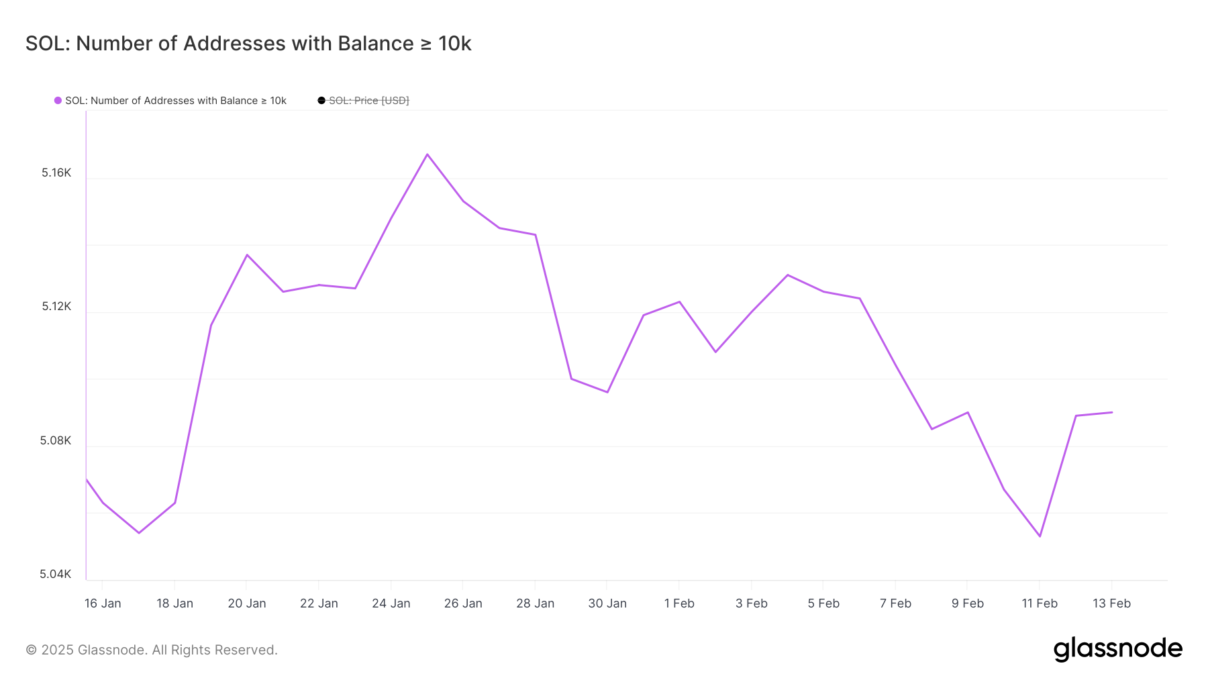This screenshot has width=1208, height=680.
Task: Click the 5.12K y-axis label
Action: pyautogui.click(x=56, y=307)
